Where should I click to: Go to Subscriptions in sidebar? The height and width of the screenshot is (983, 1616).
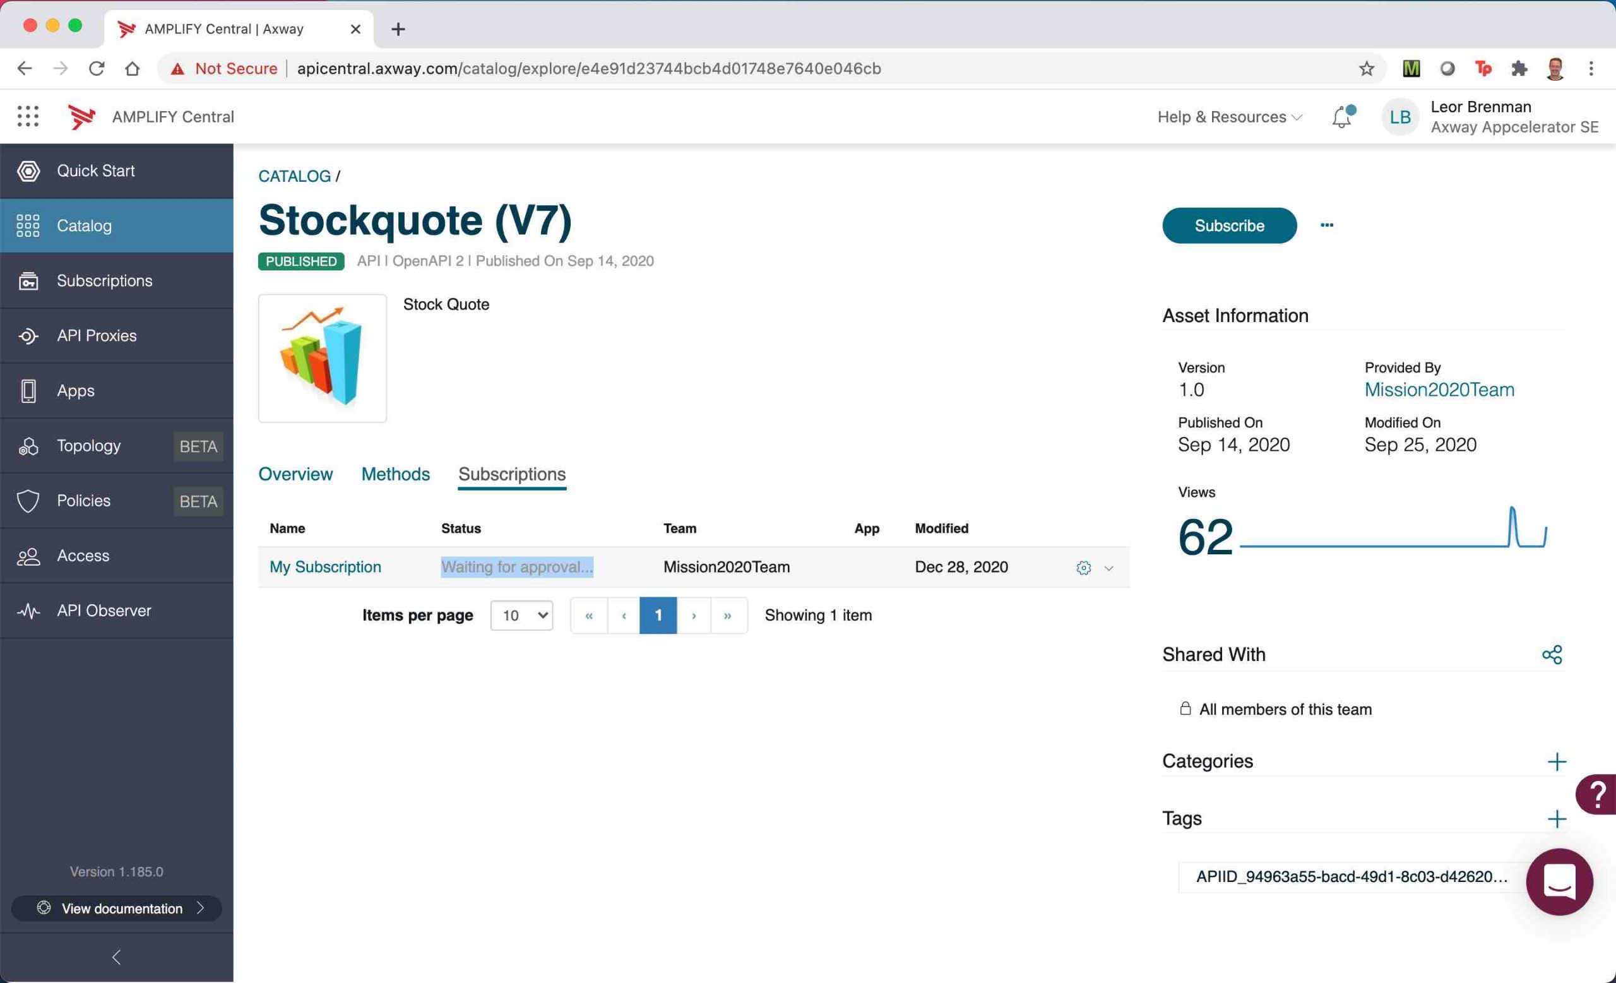point(117,281)
